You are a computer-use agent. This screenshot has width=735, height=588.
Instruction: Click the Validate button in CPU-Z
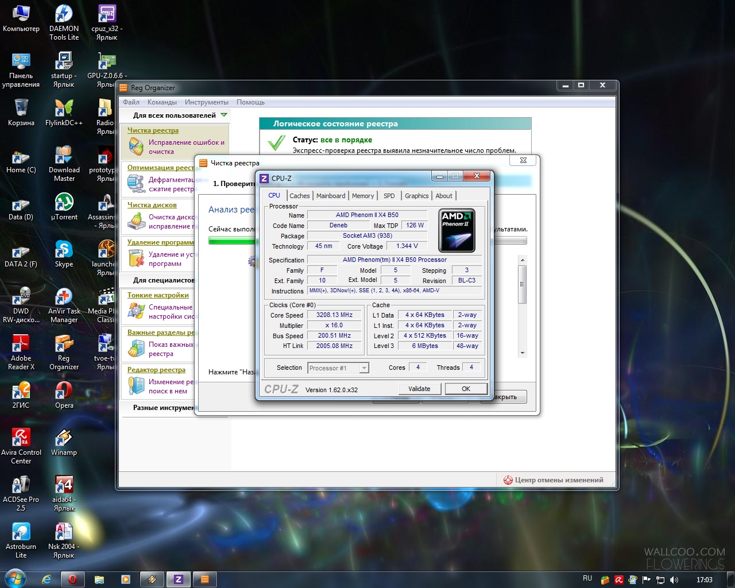pos(419,389)
